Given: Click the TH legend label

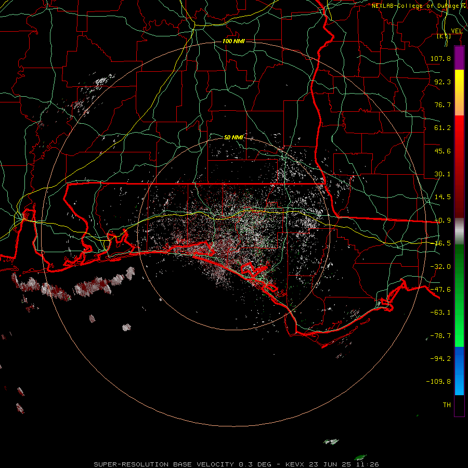Looking at the screenshot, I should pos(447,405).
